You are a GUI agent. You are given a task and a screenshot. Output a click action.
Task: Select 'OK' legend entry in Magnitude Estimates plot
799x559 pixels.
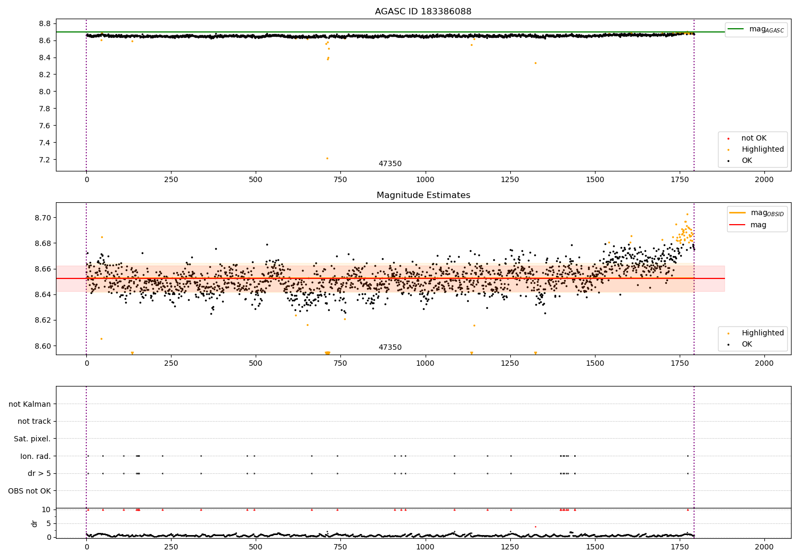click(x=747, y=344)
